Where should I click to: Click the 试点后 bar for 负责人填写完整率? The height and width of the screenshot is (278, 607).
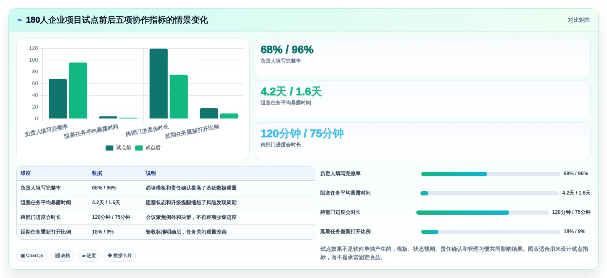78,91
